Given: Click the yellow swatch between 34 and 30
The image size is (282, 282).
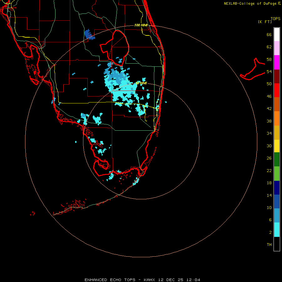Looking at the screenshot, I should click(277, 146).
